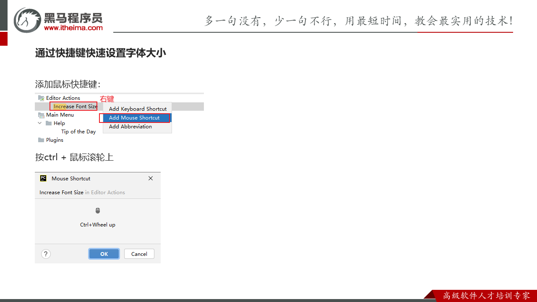Click the PyCharm logo in dialog title
Image resolution: width=537 pixels, height=302 pixels.
click(43, 178)
